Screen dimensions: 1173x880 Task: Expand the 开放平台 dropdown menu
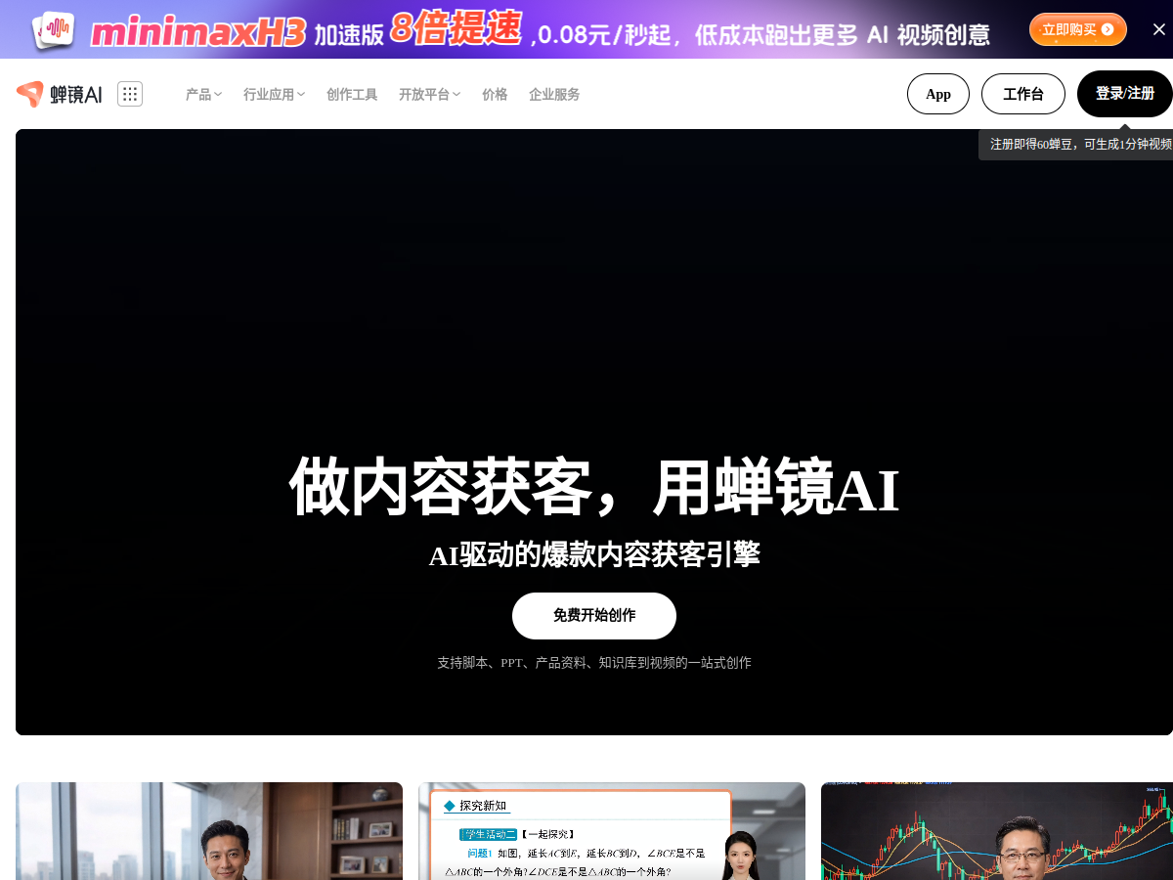[x=429, y=94]
